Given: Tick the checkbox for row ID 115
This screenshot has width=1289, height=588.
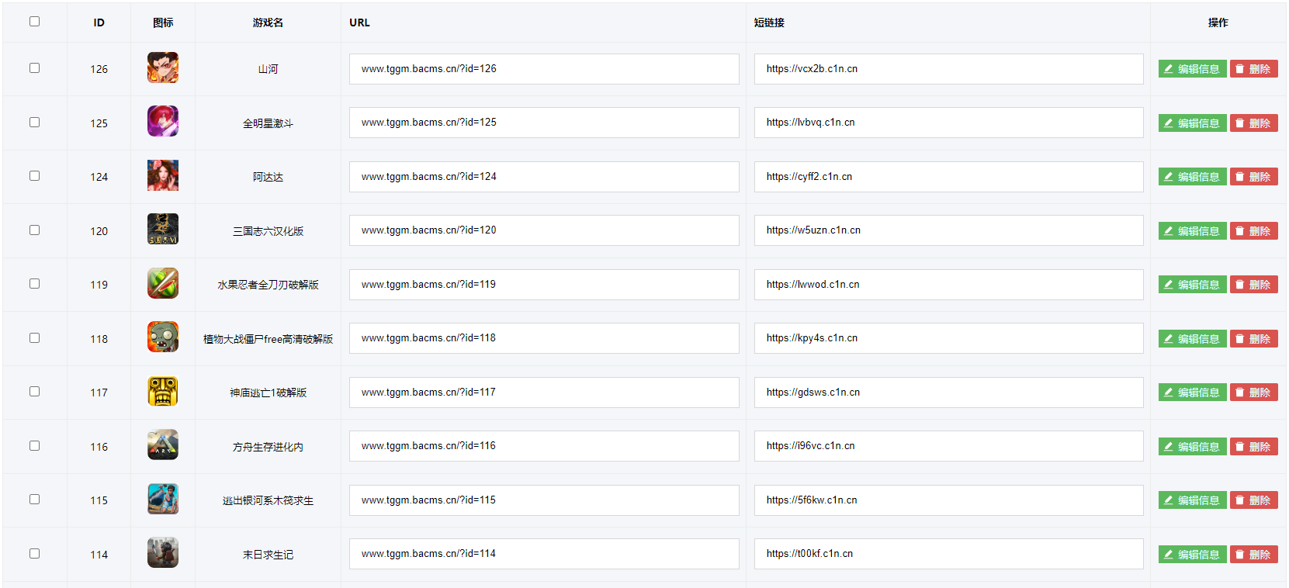Looking at the screenshot, I should pyautogui.click(x=34, y=500).
